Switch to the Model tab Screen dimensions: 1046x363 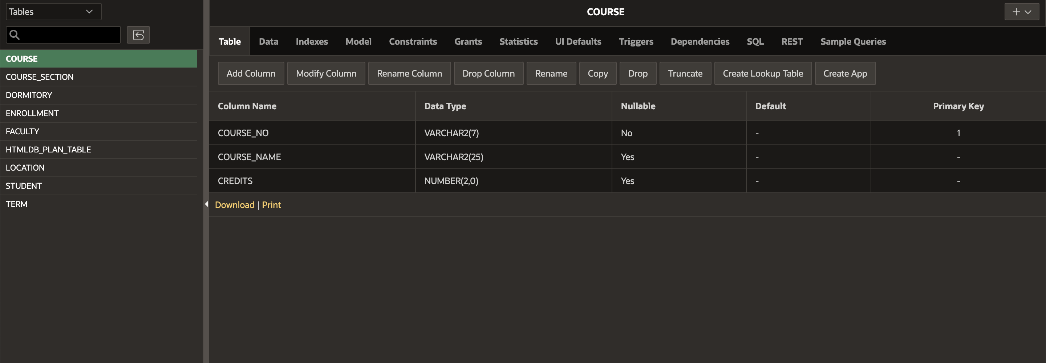(x=358, y=41)
